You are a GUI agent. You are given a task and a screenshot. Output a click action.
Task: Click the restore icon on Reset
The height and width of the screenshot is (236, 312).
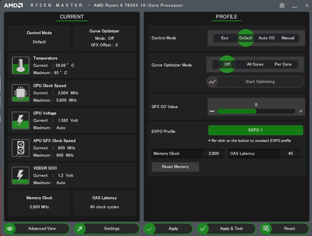tap(266, 229)
